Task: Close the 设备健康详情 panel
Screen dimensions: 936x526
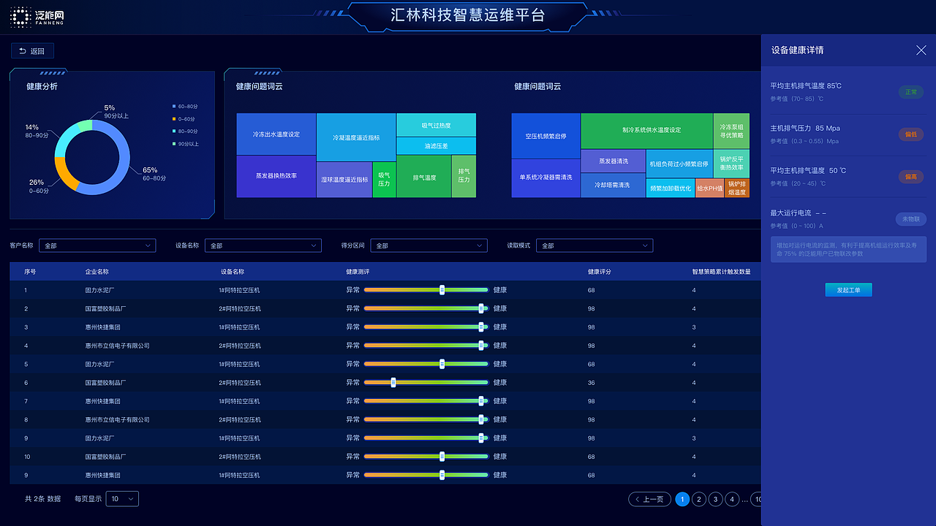Action: click(921, 50)
